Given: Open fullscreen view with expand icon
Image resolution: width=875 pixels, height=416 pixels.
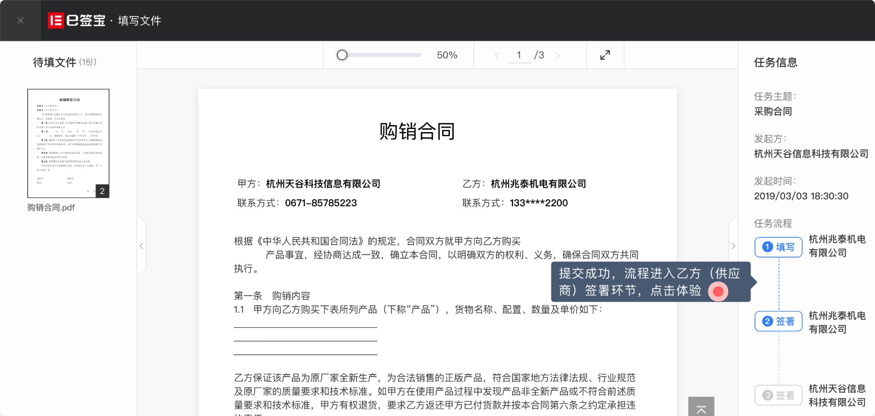Looking at the screenshot, I should click(605, 55).
